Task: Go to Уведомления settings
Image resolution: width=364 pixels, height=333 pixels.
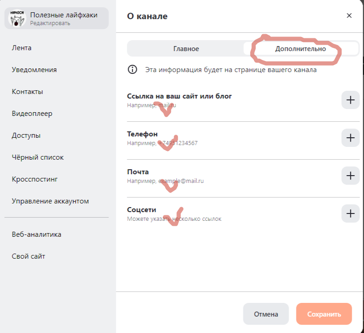Action: (34, 70)
